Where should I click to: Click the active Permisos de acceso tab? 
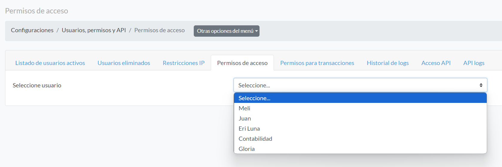tap(242, 63)
